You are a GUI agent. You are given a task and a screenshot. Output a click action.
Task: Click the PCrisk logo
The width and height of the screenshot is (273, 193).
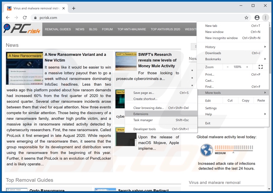pyautogui.click(x=22, y=29)
